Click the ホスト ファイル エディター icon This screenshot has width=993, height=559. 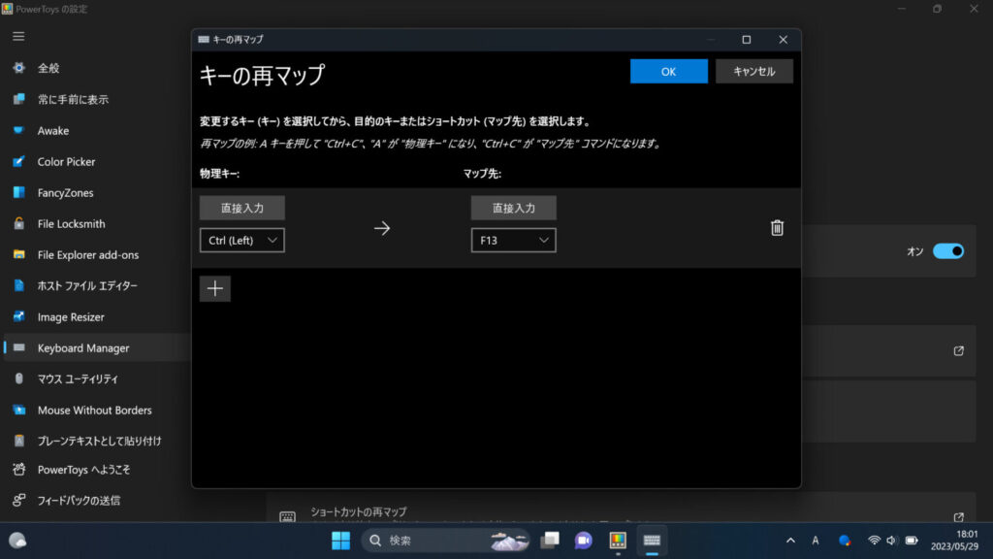(x=19, y=285)
